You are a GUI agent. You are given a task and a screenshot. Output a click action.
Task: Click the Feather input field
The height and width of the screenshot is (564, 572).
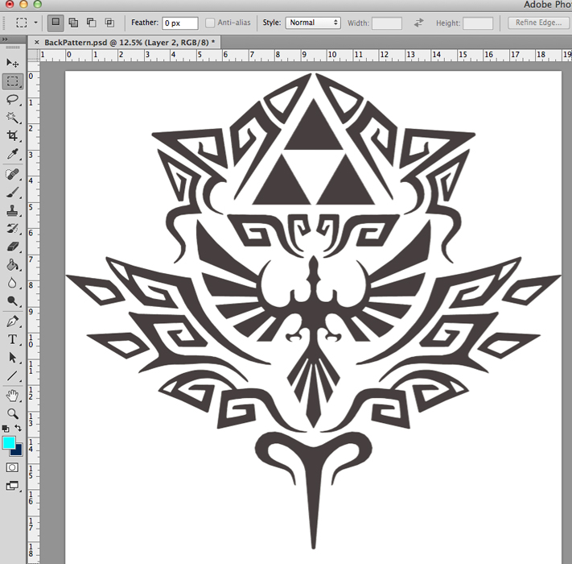[x=180, y=23]
